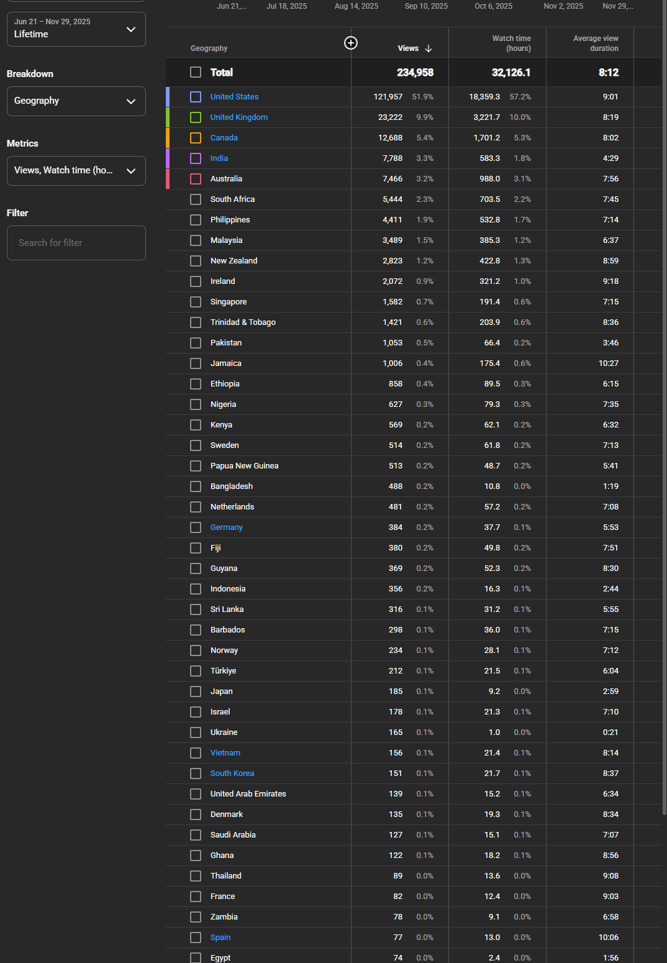The image size is (667, 963).
Task: Open the Vietnam country link
Action: (x=225, y=753)
